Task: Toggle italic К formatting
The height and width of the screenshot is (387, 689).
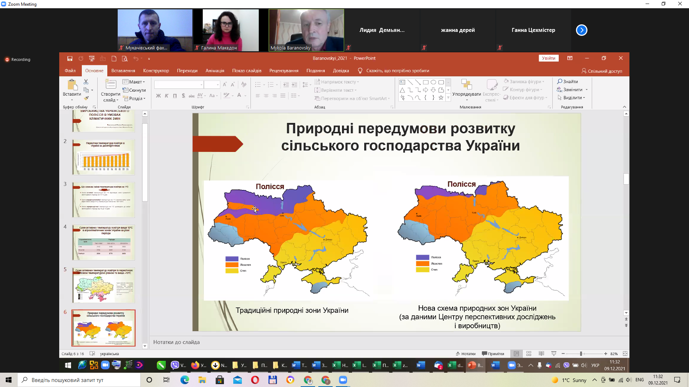Action: tap(167, 96)
